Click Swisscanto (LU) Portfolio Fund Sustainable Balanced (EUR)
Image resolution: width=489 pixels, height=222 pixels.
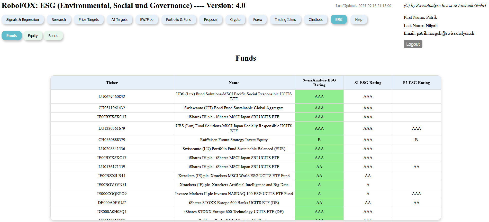[234, 149]
